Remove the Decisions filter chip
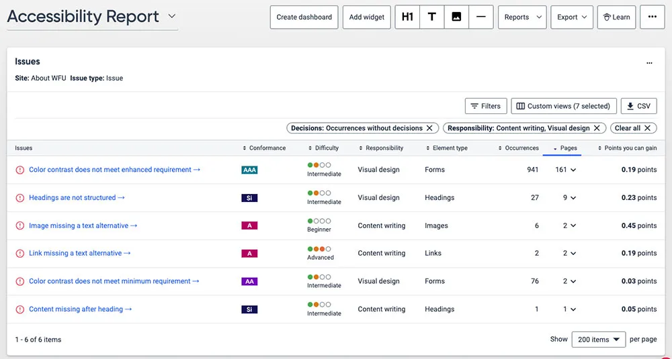 pos(429,128)
